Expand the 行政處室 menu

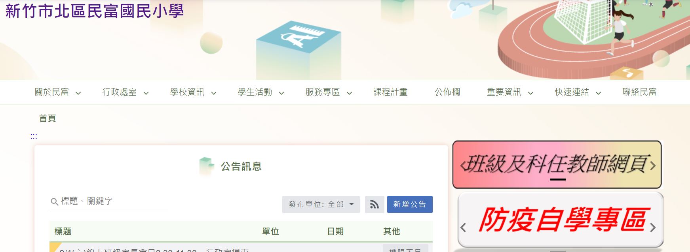(x=125, y=92)
